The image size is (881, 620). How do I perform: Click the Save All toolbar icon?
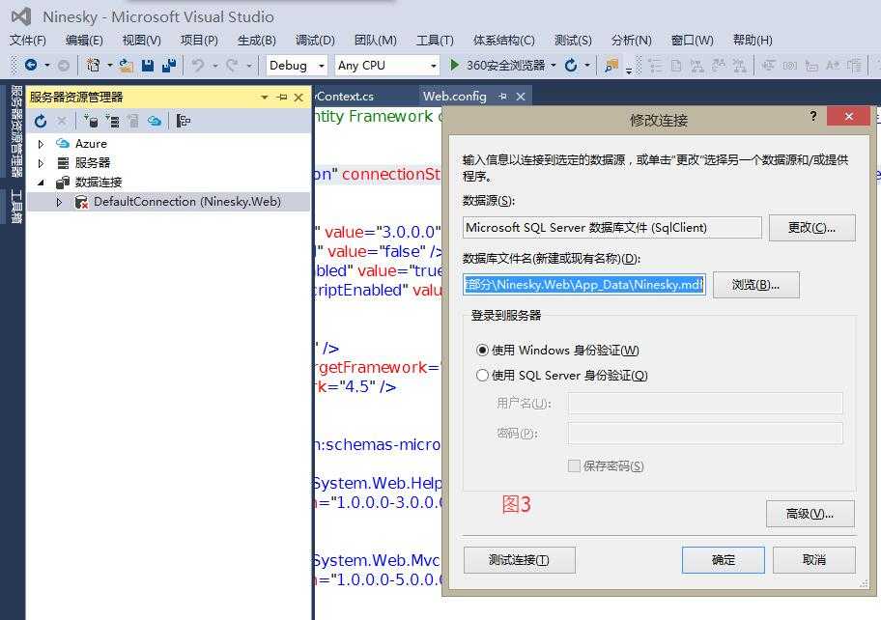(169, 66)
